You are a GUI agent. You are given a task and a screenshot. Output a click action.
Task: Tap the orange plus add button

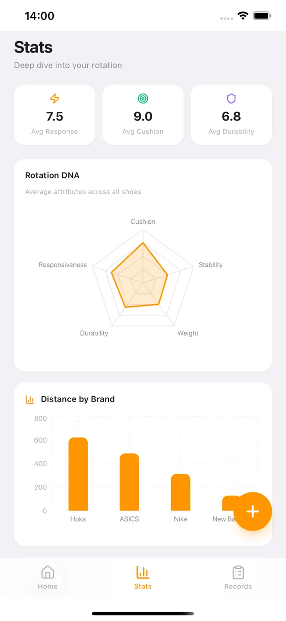[253, 512]
